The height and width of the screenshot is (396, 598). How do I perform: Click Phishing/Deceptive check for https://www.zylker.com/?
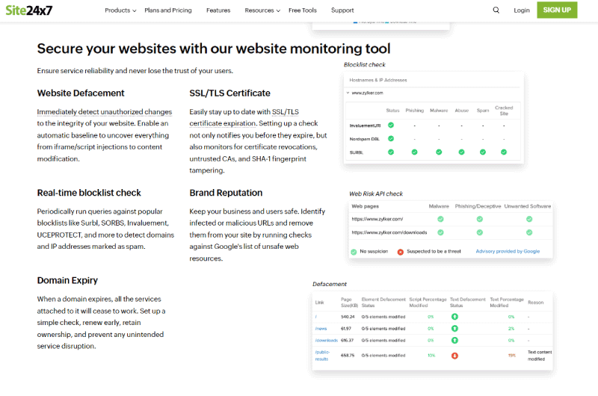480,219
